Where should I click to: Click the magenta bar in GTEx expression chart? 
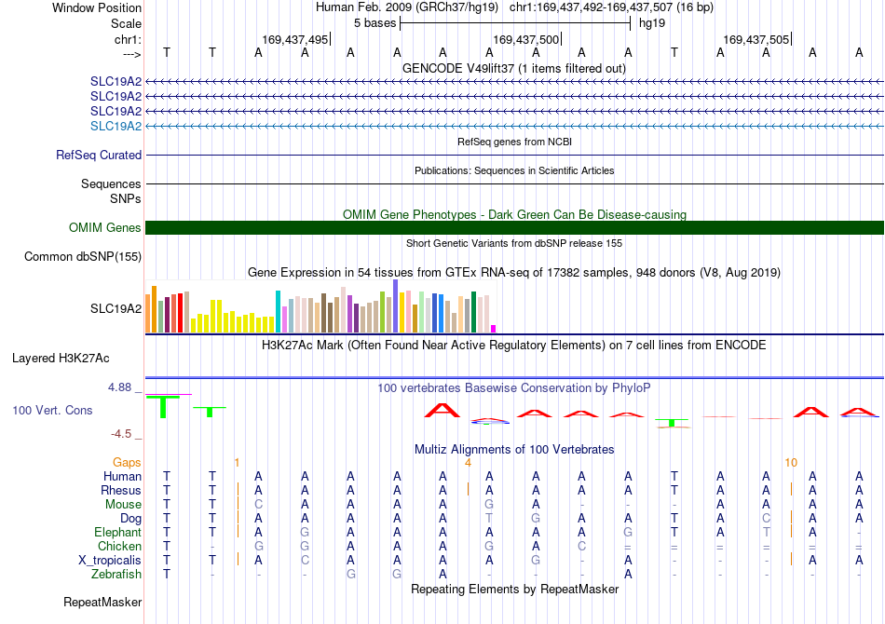click(494, 329)
